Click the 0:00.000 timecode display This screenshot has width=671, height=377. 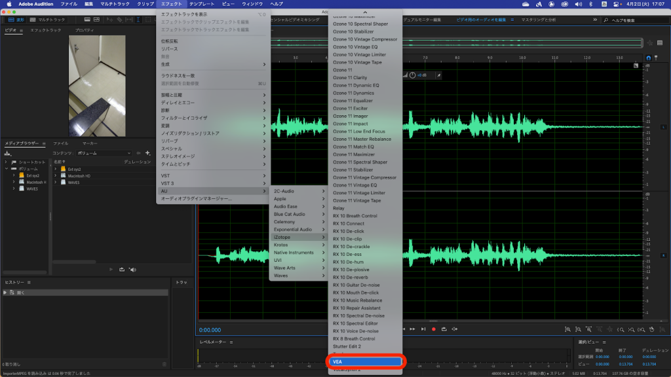tap(210, 330)
